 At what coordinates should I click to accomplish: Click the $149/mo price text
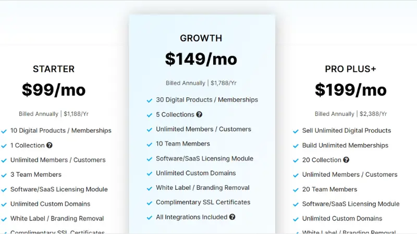tap(201, 59)
